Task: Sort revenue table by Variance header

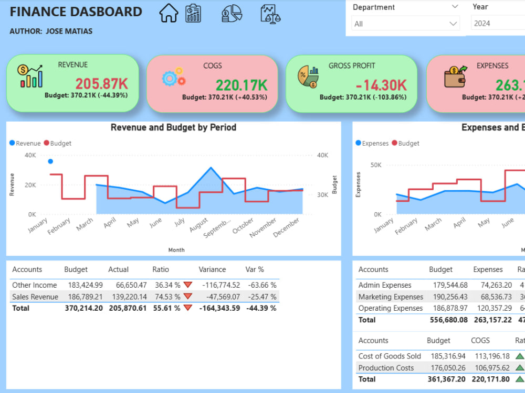Action: [212, 269]
